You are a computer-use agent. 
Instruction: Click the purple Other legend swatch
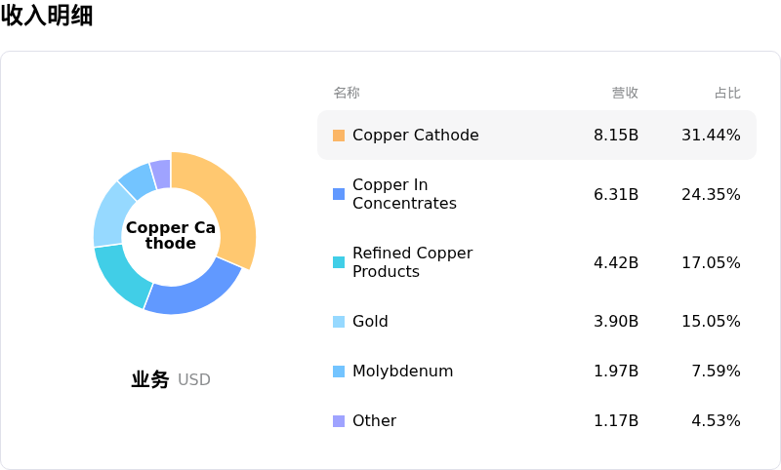coord(339,421)
